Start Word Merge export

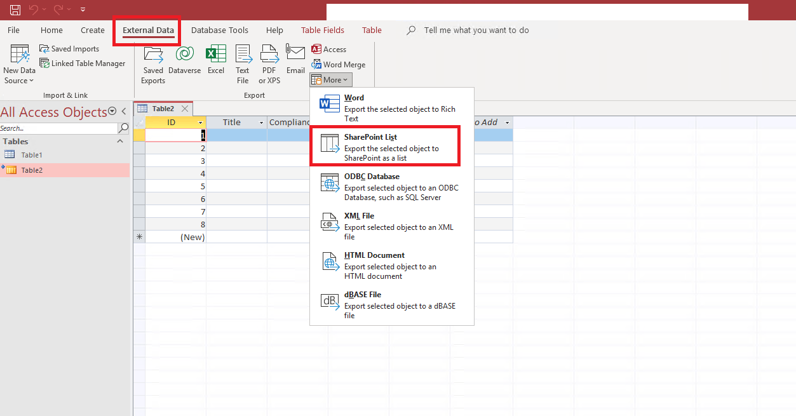[338, 64]
